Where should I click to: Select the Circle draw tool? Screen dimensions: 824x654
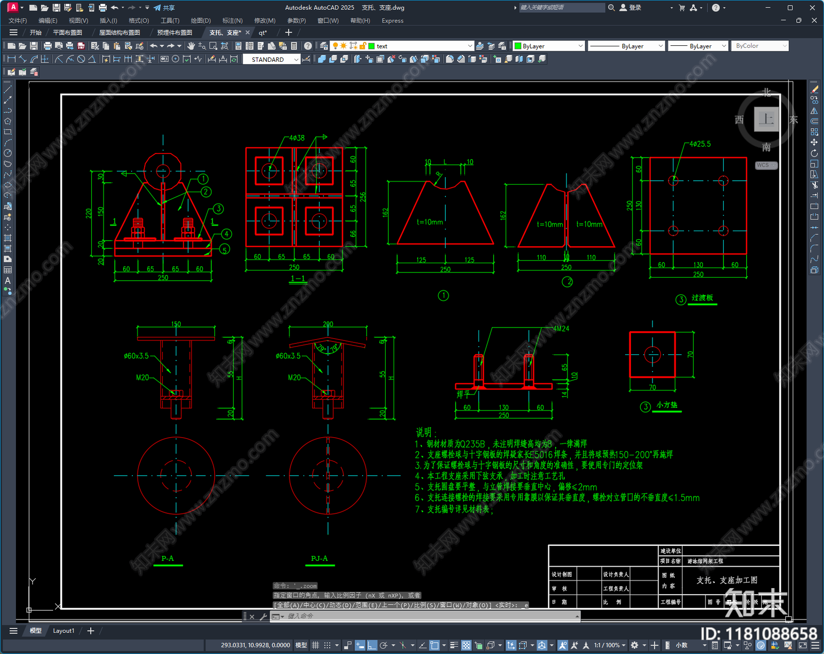pyautogui.click(x=8, y=153)
